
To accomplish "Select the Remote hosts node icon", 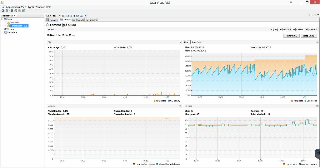I will [5, 29].
